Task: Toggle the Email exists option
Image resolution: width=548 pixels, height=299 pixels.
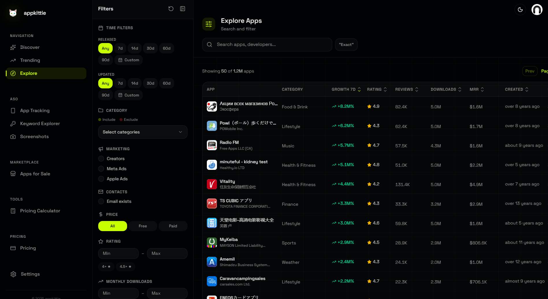Action: [x=101, y=201]
